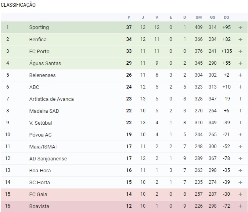Show details for V. Setúbal row
248x212 pixels.
(x=240, y=123)
